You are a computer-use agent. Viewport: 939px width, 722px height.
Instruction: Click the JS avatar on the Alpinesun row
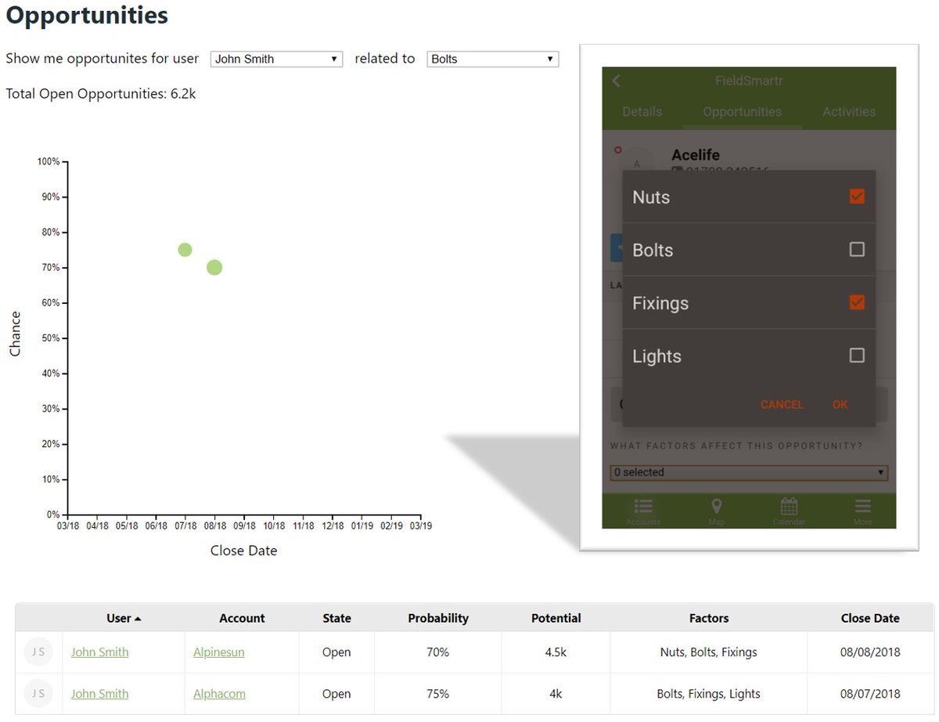pos(38,651)
